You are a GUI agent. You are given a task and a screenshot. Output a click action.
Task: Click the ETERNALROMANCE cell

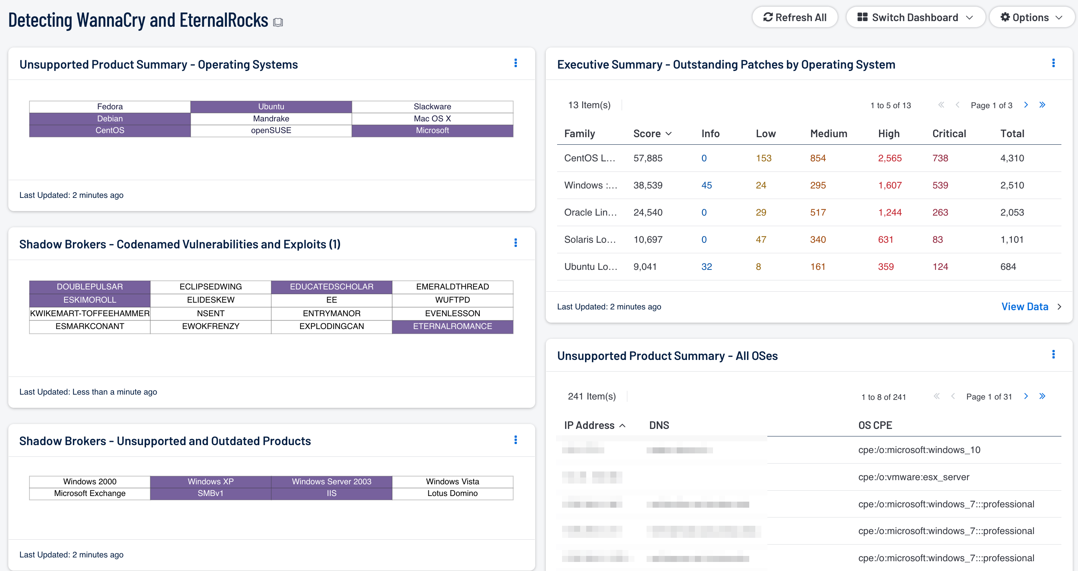click(452, 326)
